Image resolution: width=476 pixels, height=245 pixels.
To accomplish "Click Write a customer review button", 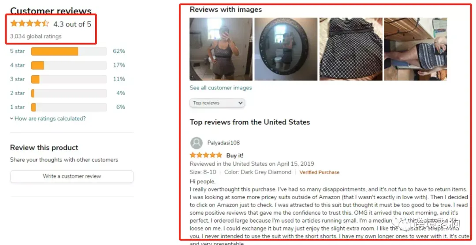I will click(72, 176).
